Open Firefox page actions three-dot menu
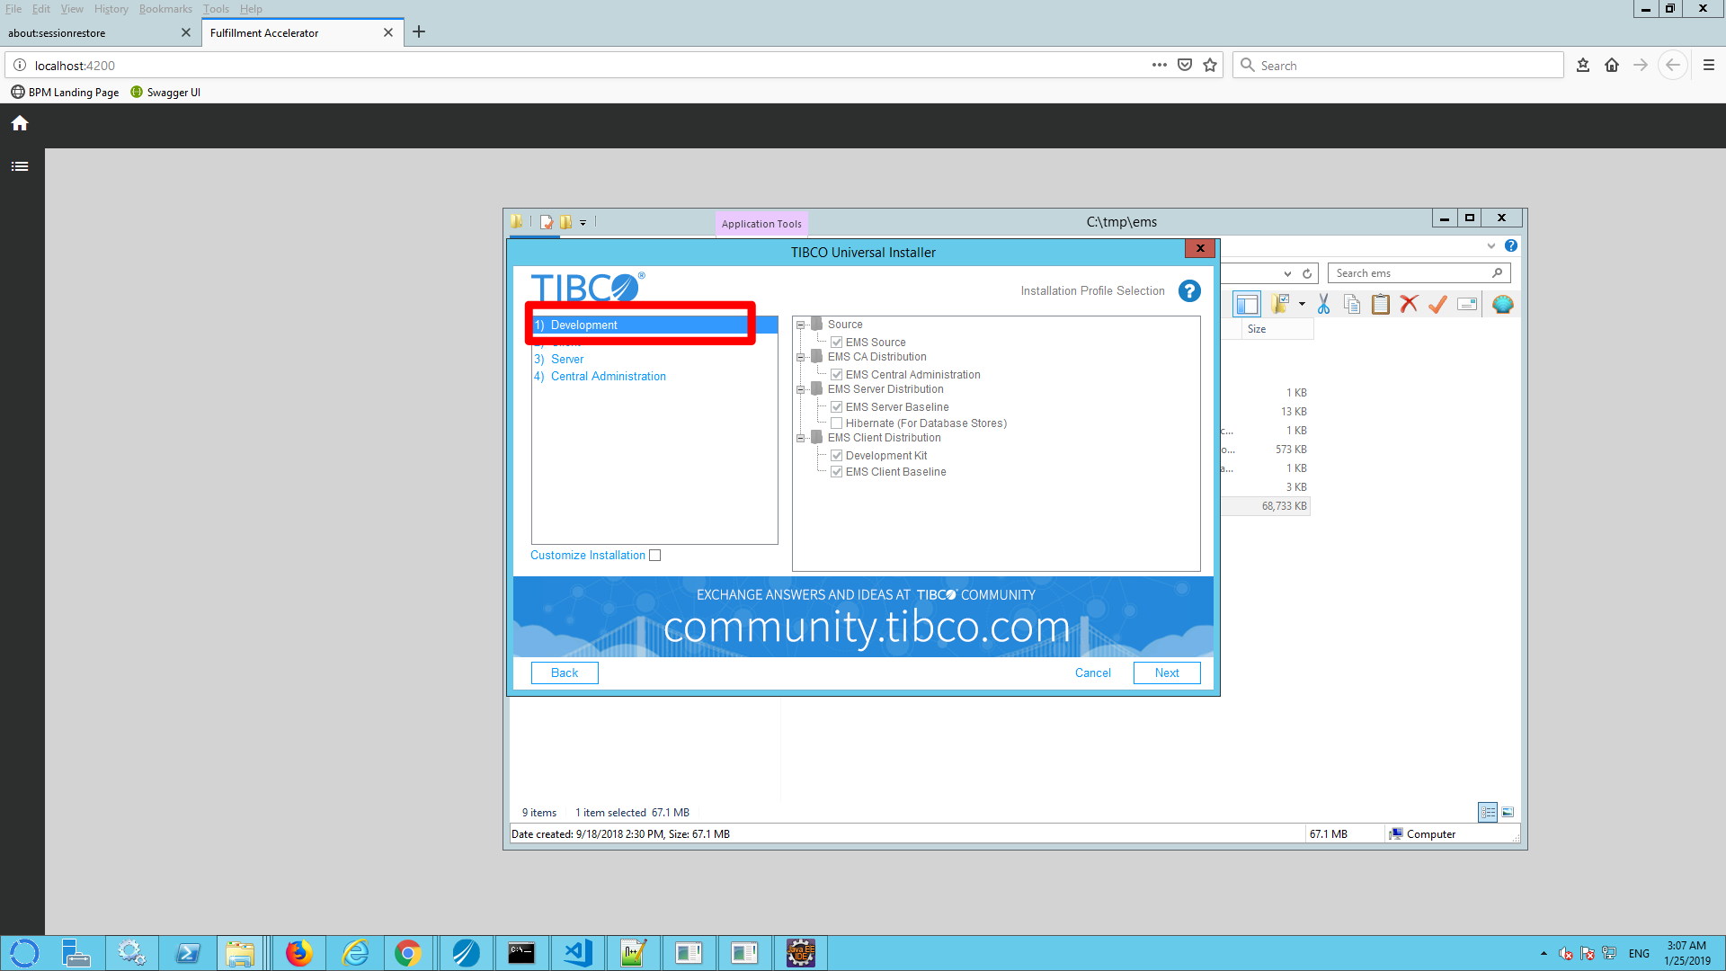 [1160, 65]
